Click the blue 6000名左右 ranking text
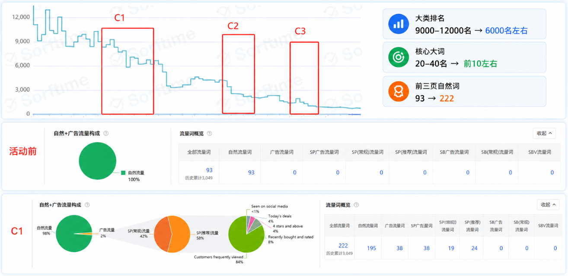Image resolution: width=568 pixels, height=276 pixels. [x=506, y=31]
